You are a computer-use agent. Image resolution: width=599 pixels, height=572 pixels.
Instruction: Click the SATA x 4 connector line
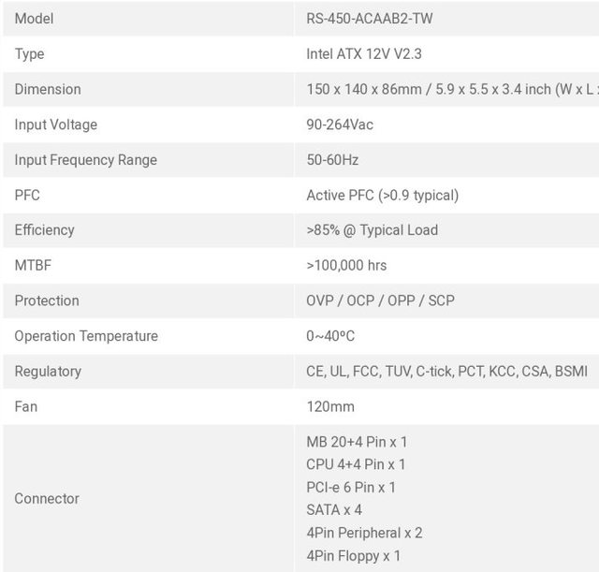click(x=334, y=510)
